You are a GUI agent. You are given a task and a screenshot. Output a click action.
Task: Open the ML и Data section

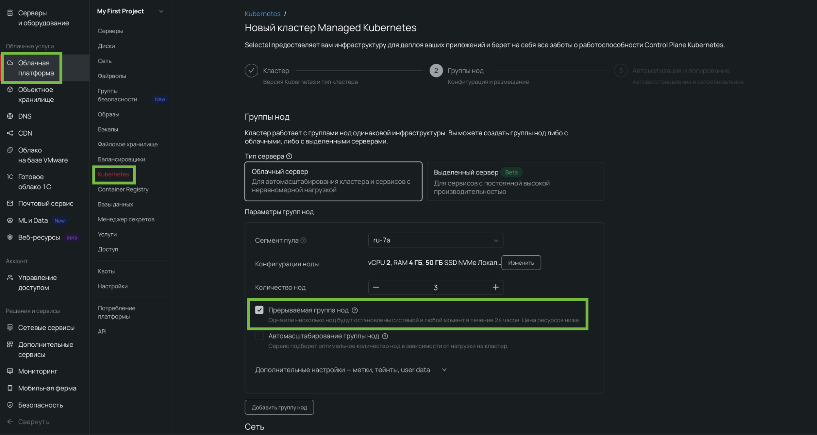(x=34, y=220)
